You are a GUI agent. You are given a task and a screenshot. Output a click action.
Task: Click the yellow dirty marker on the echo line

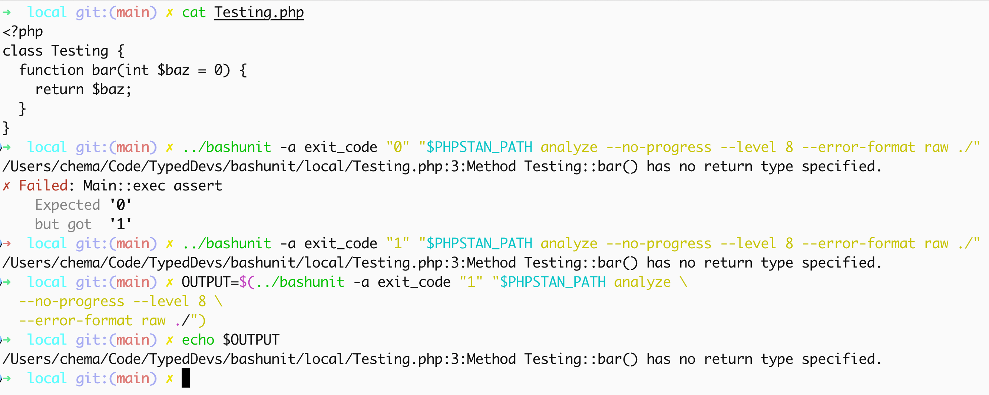[169, 340]
